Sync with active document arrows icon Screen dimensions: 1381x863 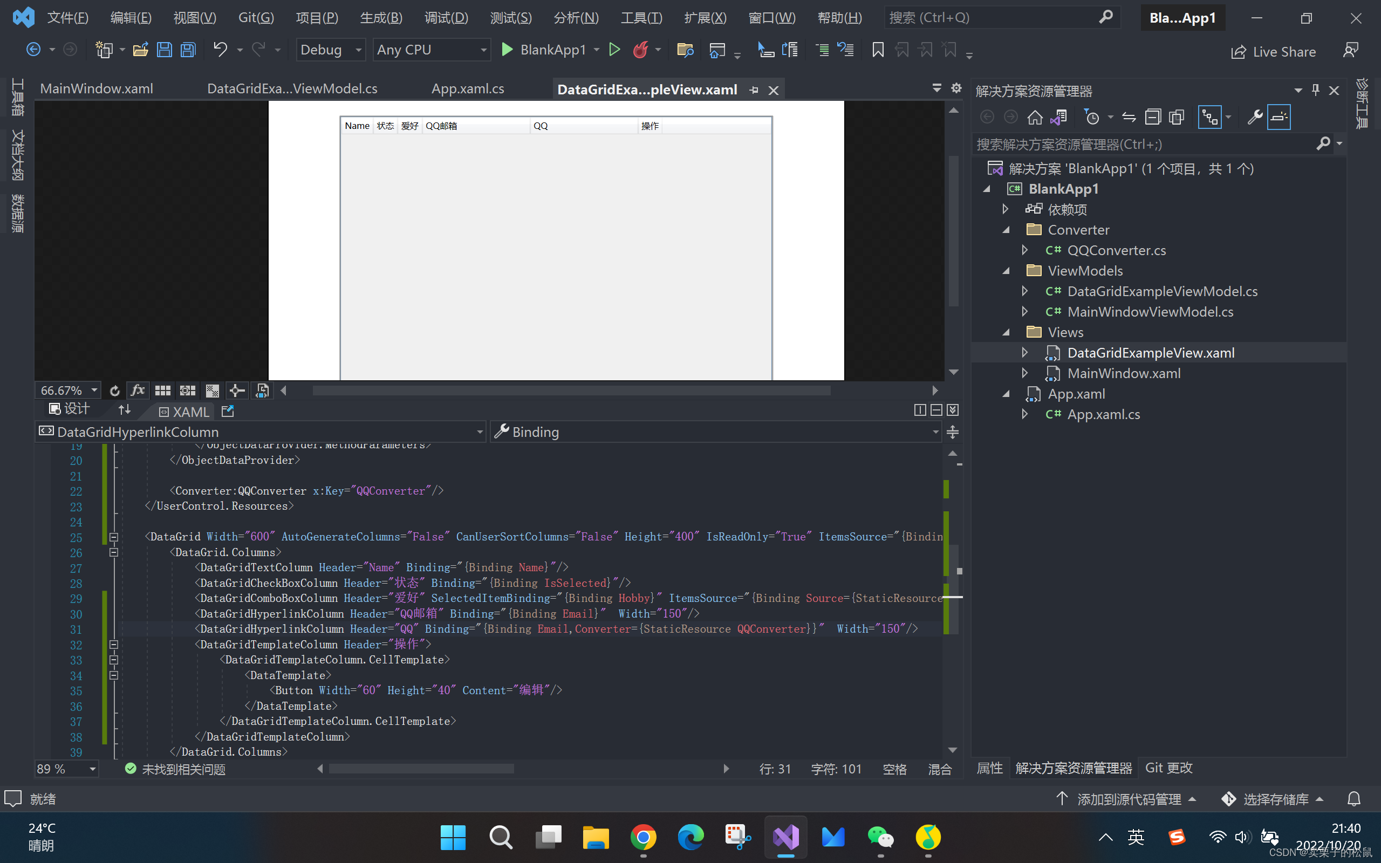[1129, 117]
